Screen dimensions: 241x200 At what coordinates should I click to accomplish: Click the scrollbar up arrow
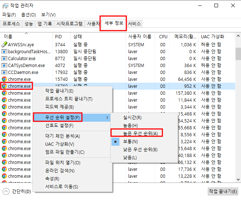(x=238, y=36)
